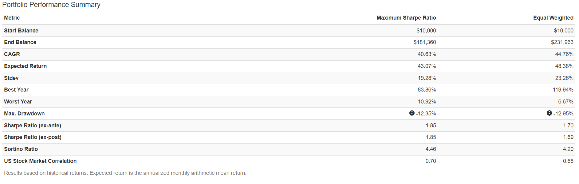Click the Metric column header
Viewport: 579px width, 184px height.
[12, 18]
